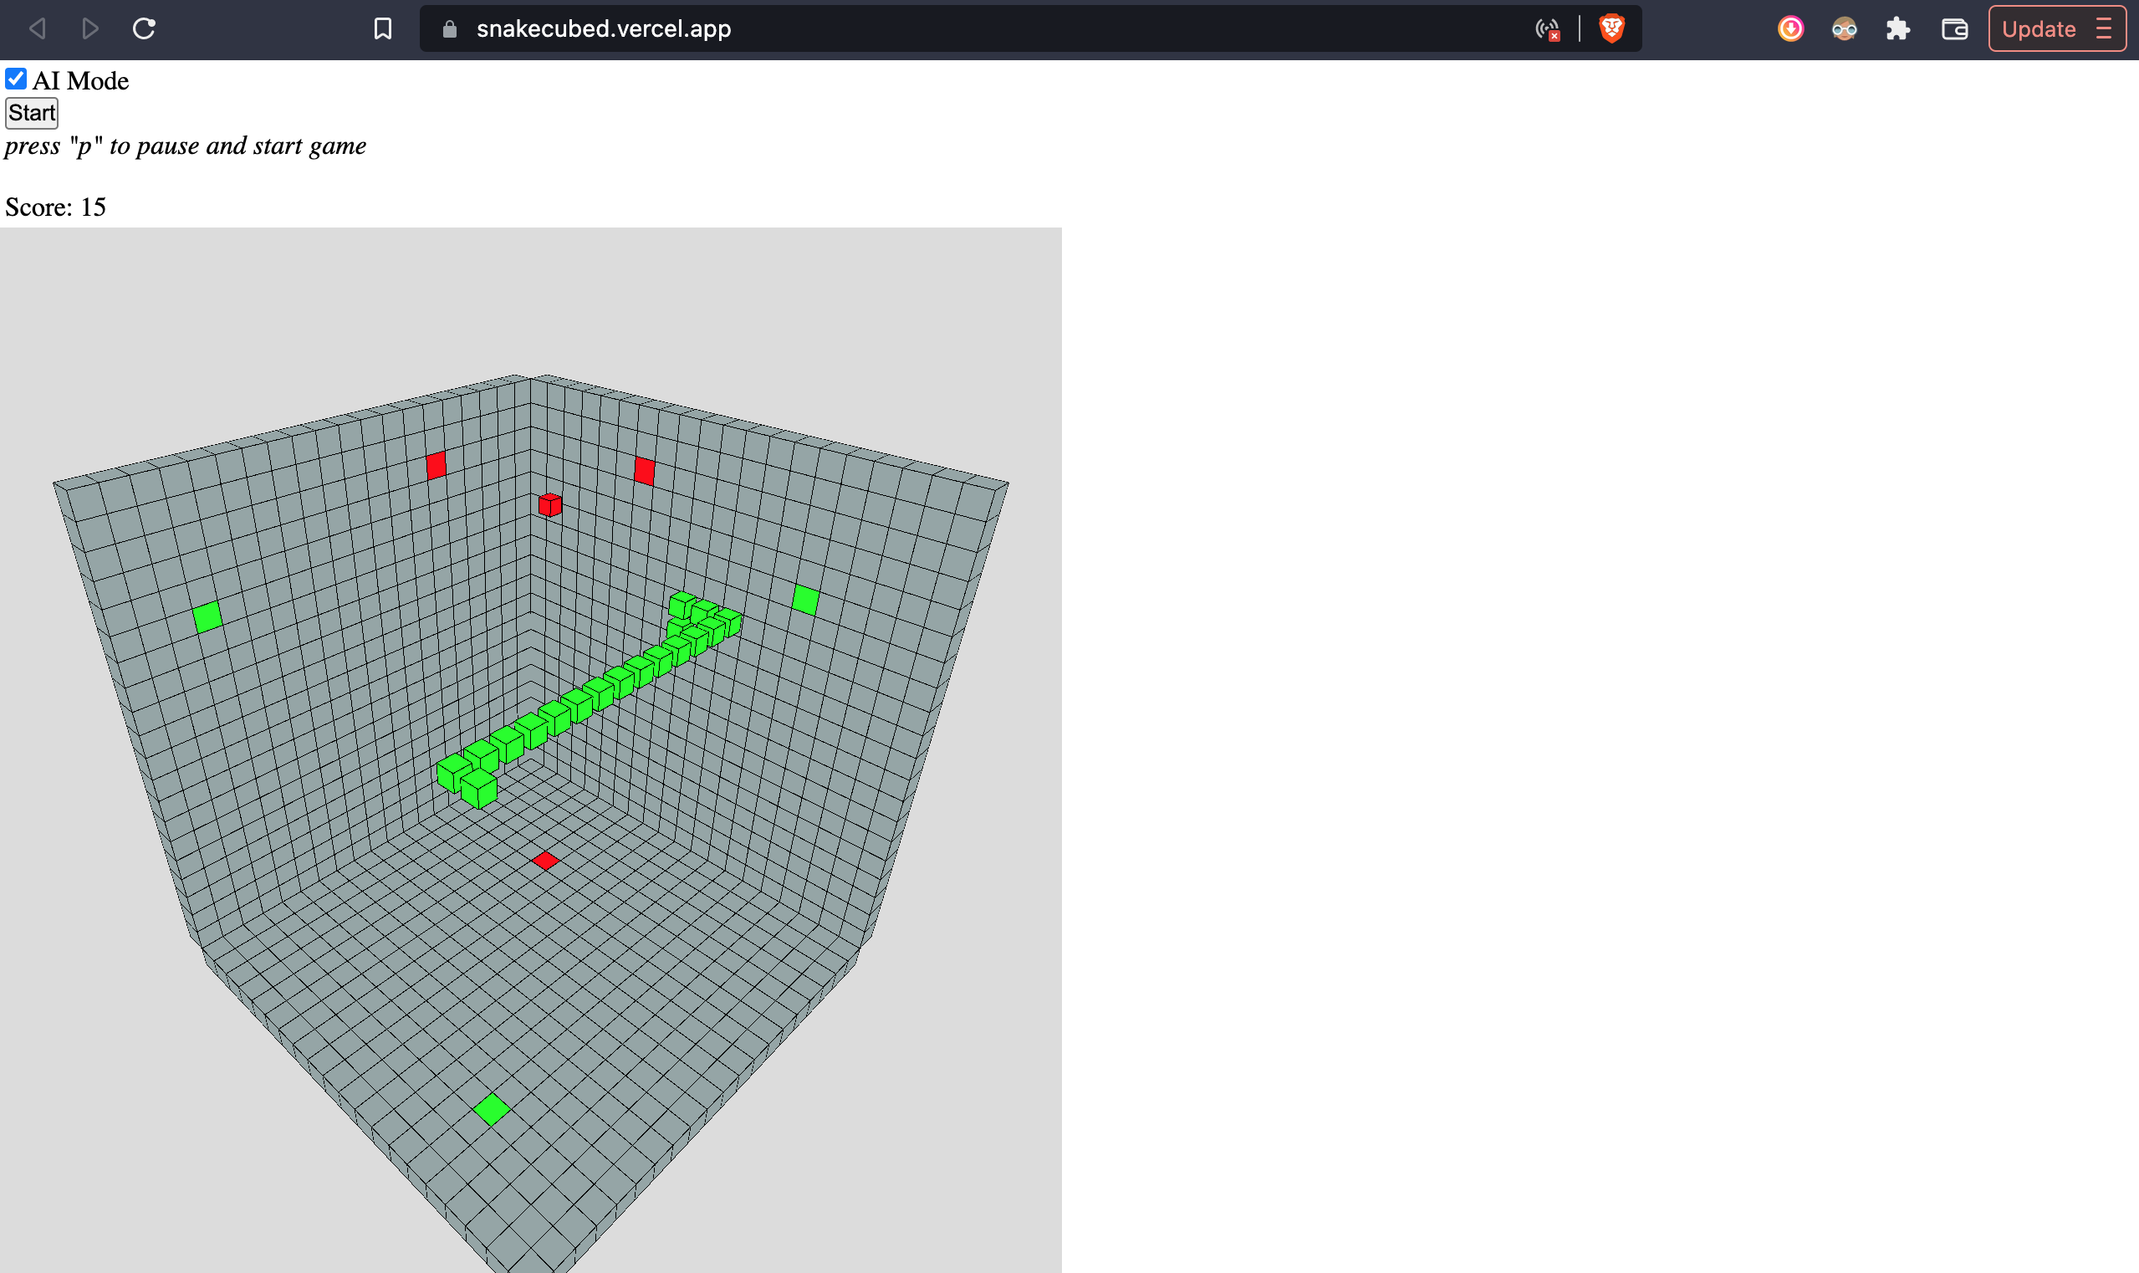Reload the page with refresh icon
Image resolution: width=2139 pixels, height=1273 pixels.
(x=144, y=29)
